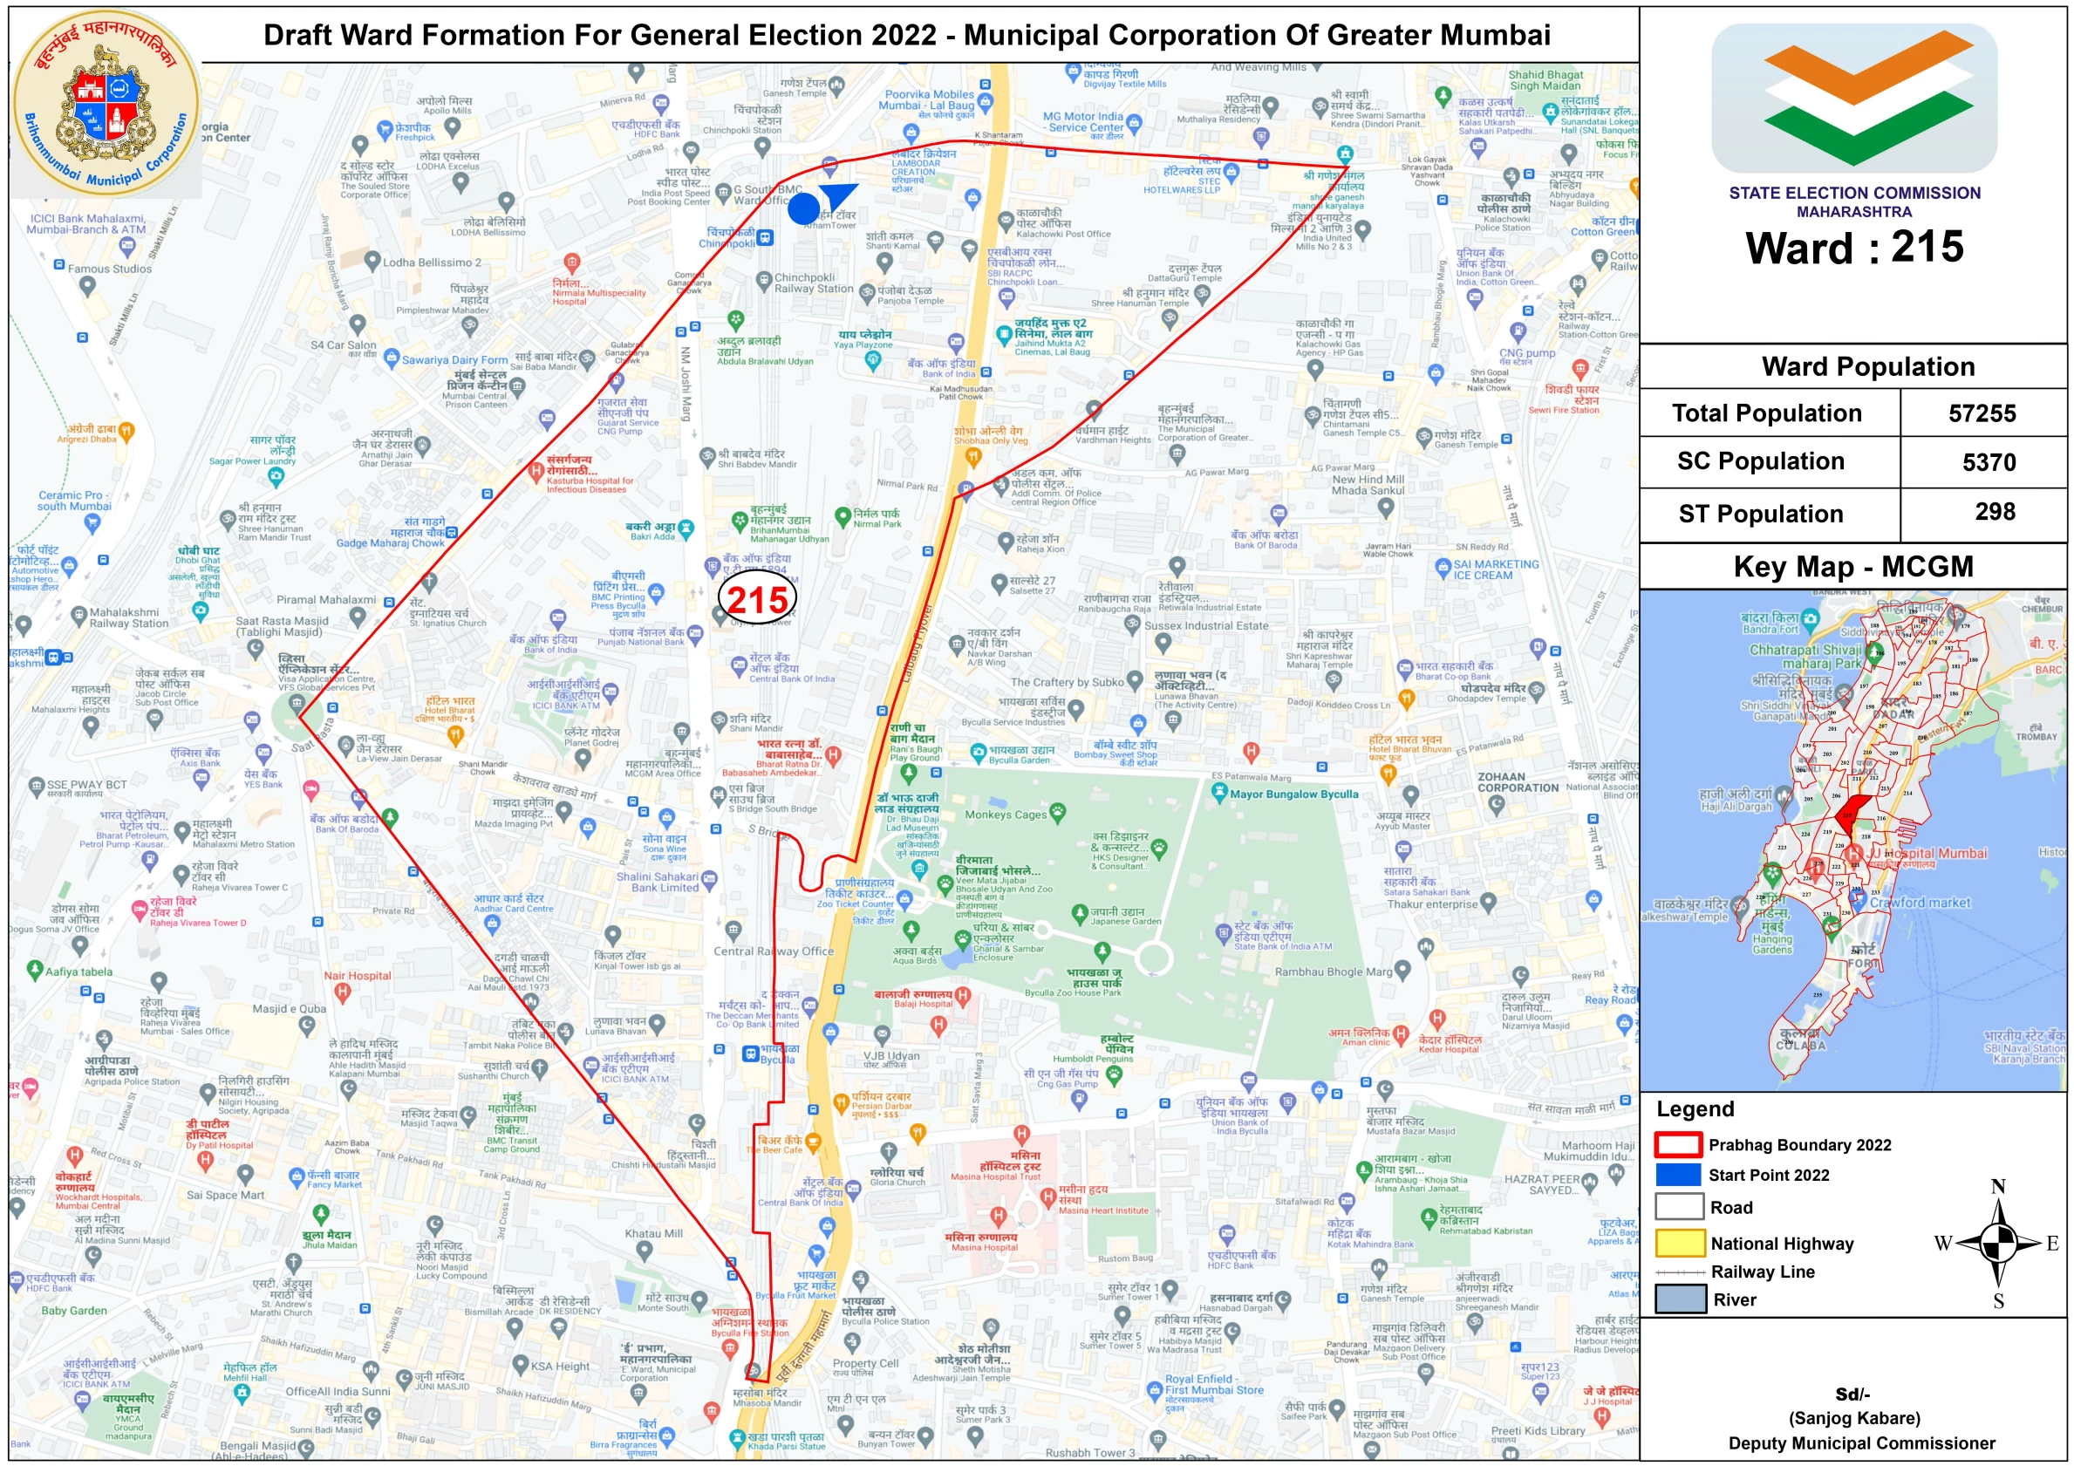Click the yellow National Highway legend swatch
The height and width of the screenshot is (1466, 2074).
click(x=1679, y=1243)
